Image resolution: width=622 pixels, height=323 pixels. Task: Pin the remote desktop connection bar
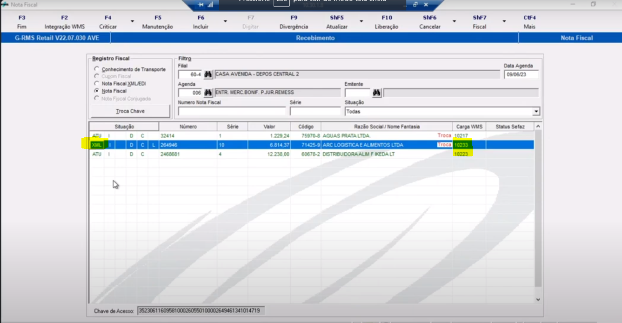201,5
